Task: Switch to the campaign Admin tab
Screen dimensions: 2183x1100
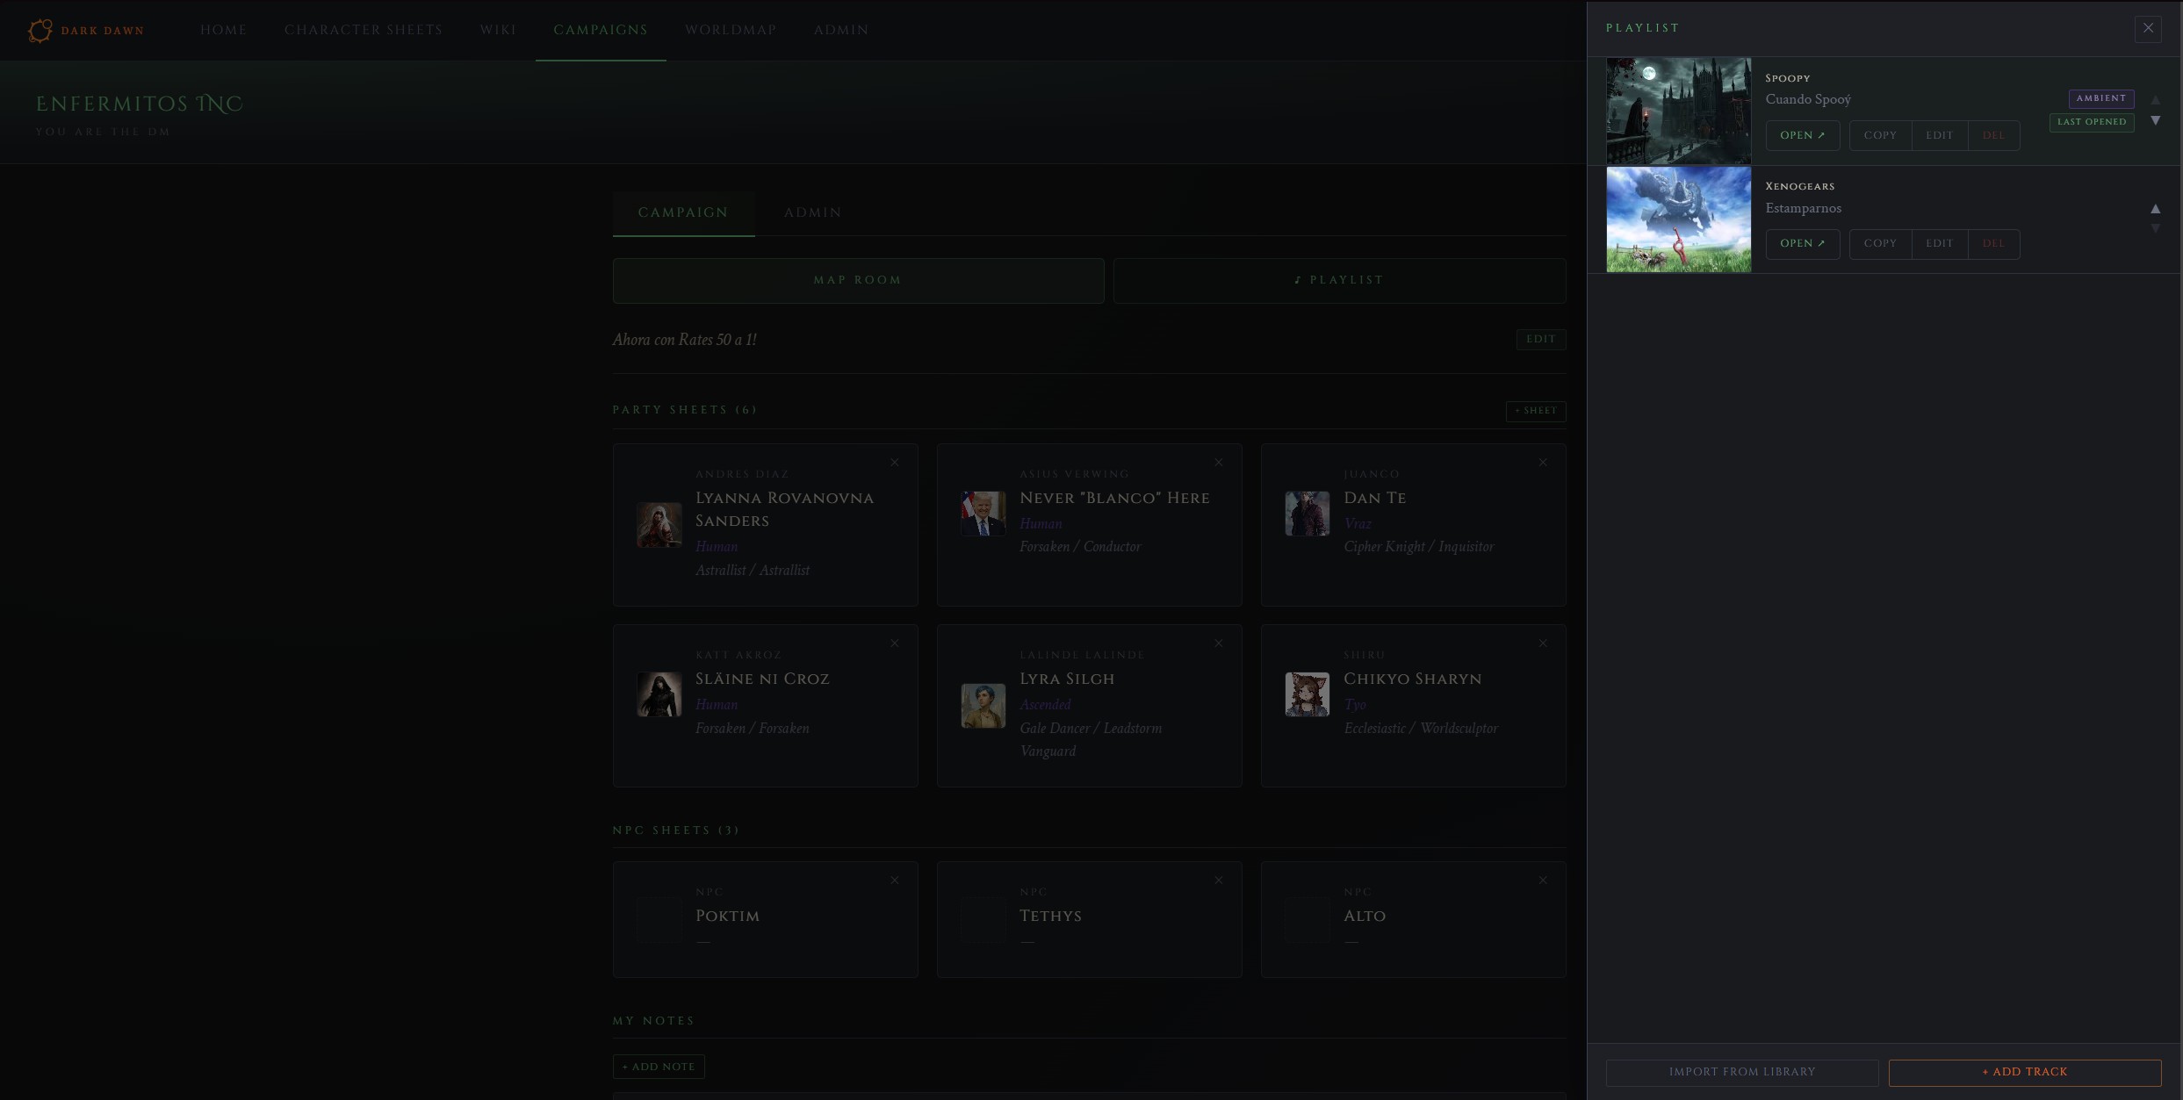Action: tap(812, 212)
